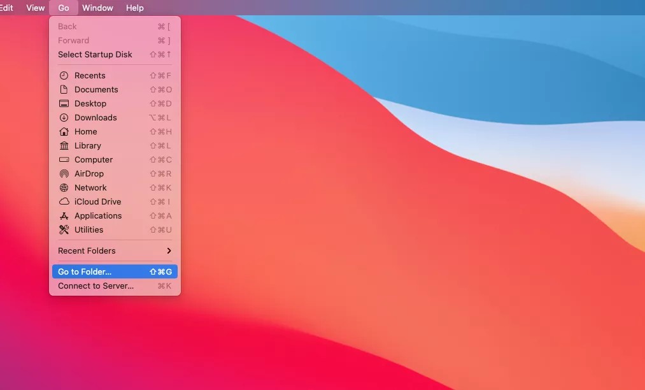
Task: Open AirDrop
Action: [x=89, y=173]
